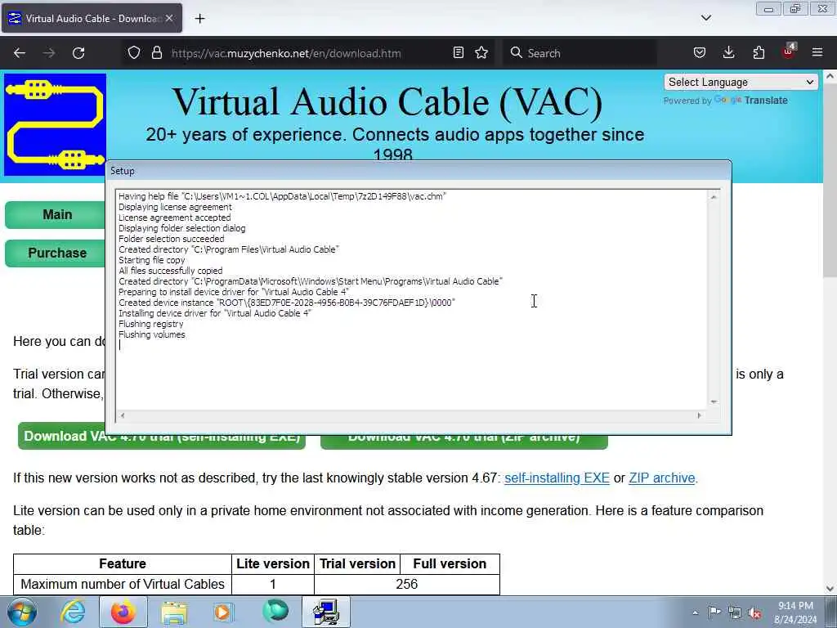Open the Windows Start orb
The height and width of the screenshot is (628, 837).
[21, 612]
